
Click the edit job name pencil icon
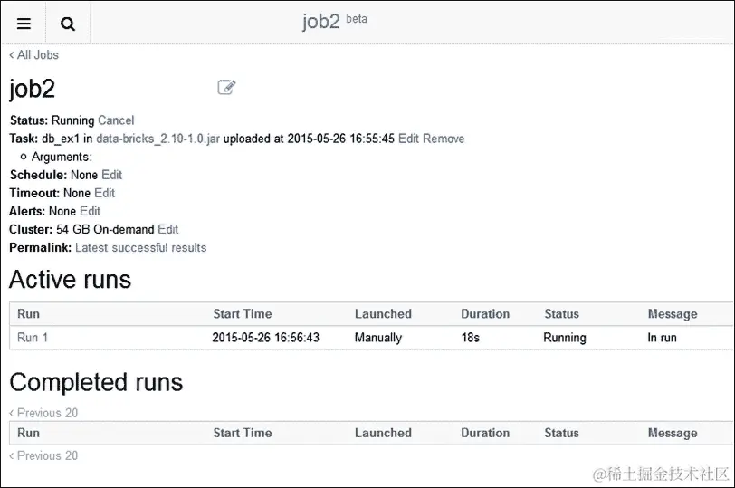pyautogui.click(x=227, y=87)
